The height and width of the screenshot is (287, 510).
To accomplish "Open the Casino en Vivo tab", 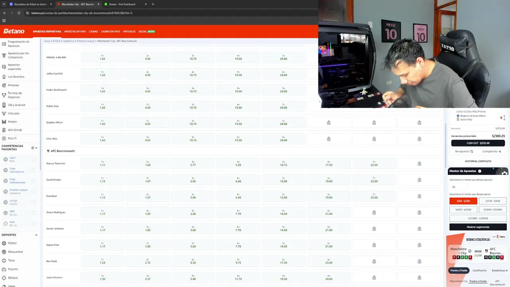I will click(x=110, y=31).
